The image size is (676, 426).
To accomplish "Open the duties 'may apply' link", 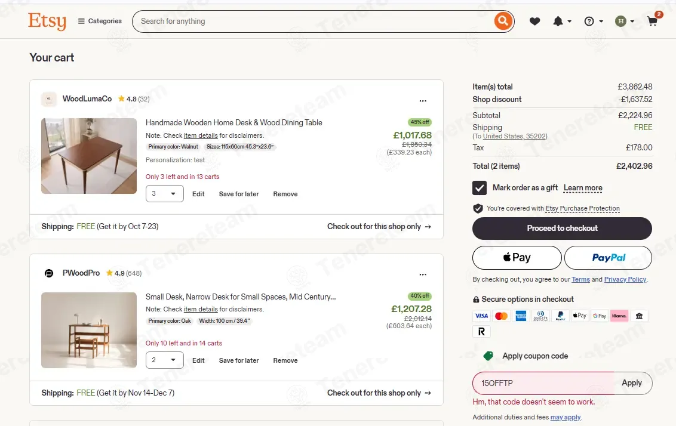I will click(x=566, y=418).
